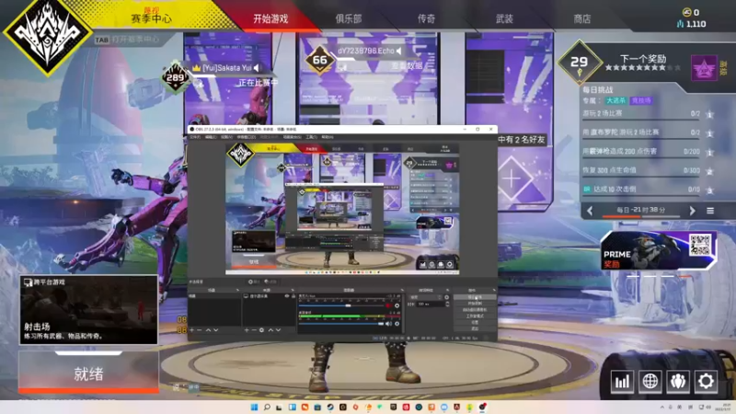736x414 pixels.
Task: Click the remove scene minus icon in OBS
Action: click(x=199, y=330)
